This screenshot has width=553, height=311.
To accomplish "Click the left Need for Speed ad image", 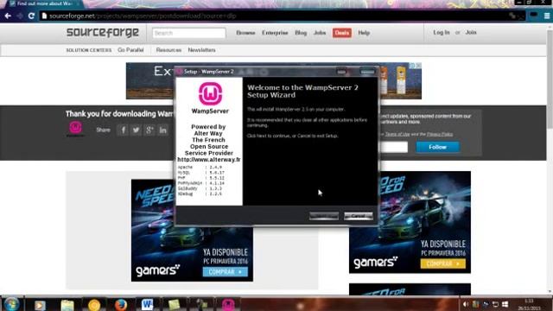I will click(x=192, y=231).
